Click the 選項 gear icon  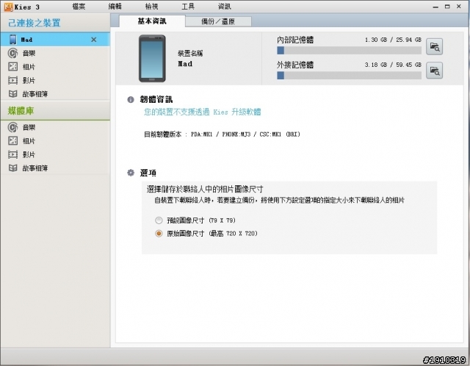coord(131,173)
